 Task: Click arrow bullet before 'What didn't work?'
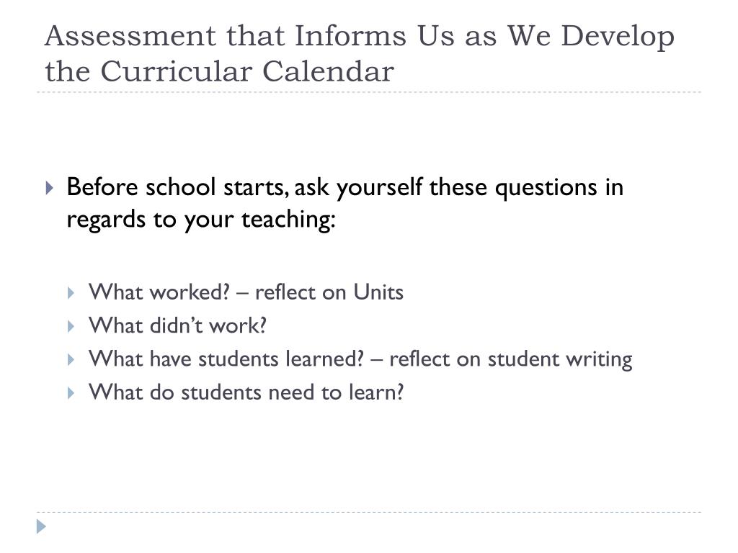click(71, 326)
